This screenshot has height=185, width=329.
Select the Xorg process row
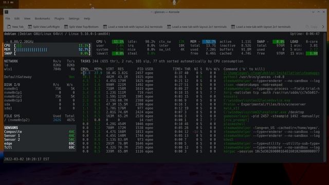200,92
